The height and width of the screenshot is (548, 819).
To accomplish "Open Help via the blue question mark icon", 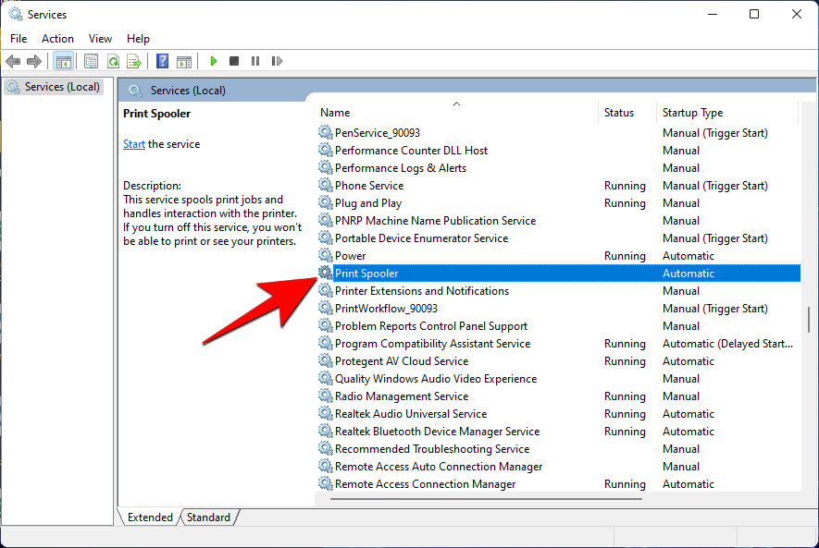I will [x=162, y=61].
